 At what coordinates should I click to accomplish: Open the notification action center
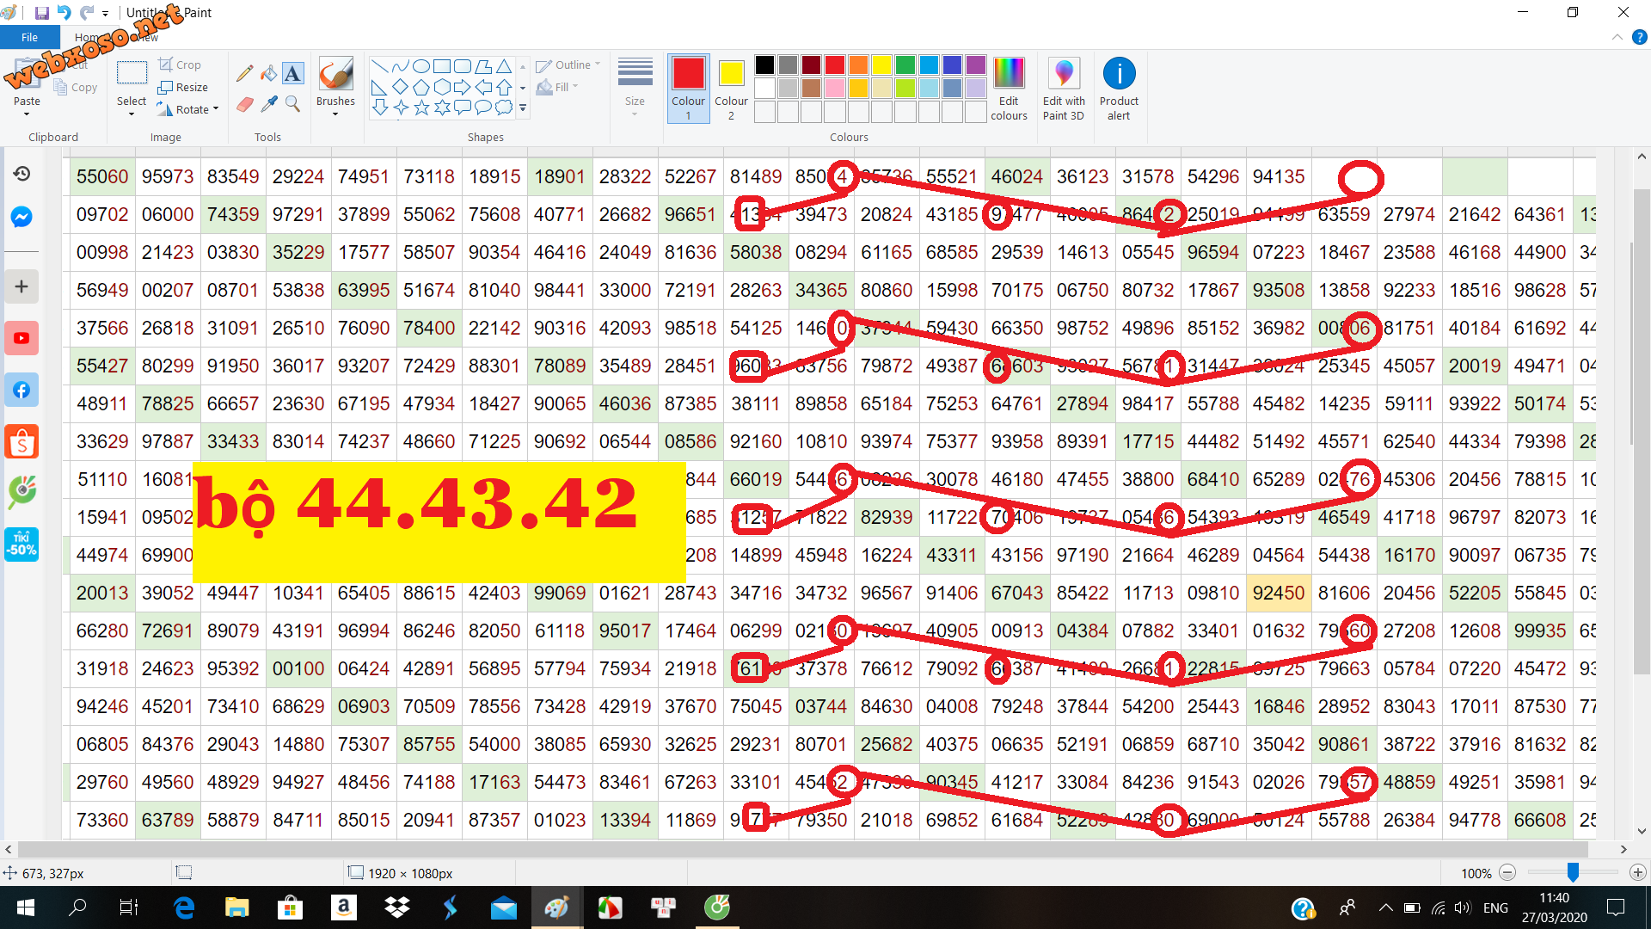[1616, 907]
